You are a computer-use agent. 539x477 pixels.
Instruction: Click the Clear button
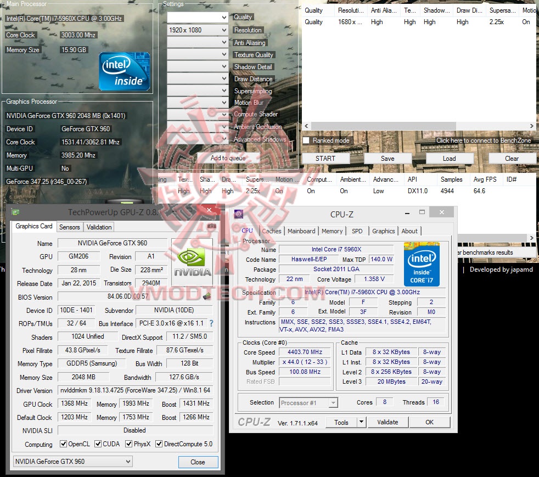tap(512, 159)
